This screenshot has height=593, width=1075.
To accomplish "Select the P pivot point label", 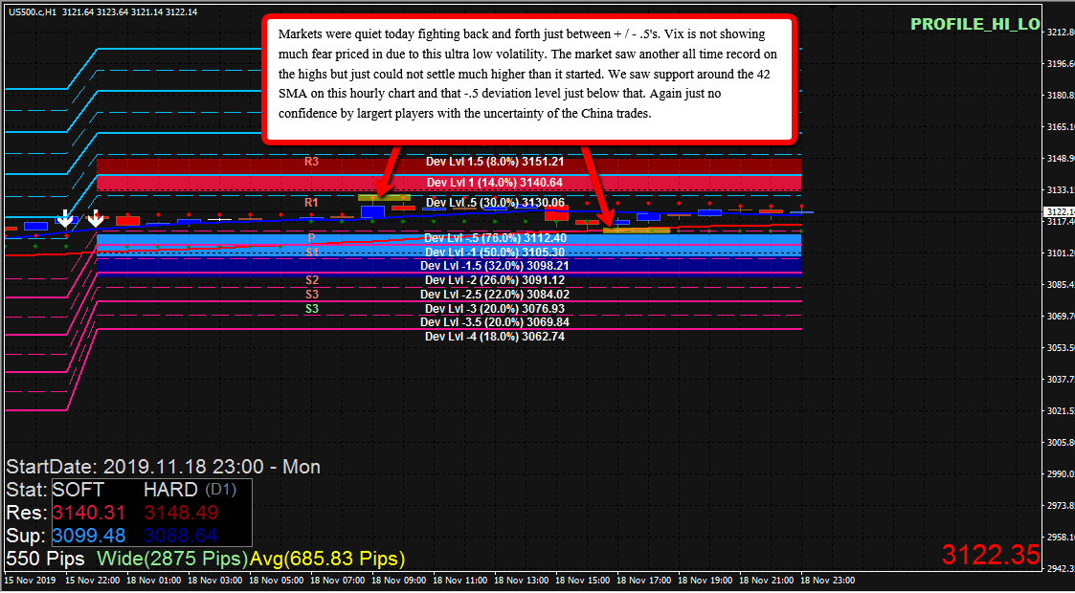I will tap(311, 237).
